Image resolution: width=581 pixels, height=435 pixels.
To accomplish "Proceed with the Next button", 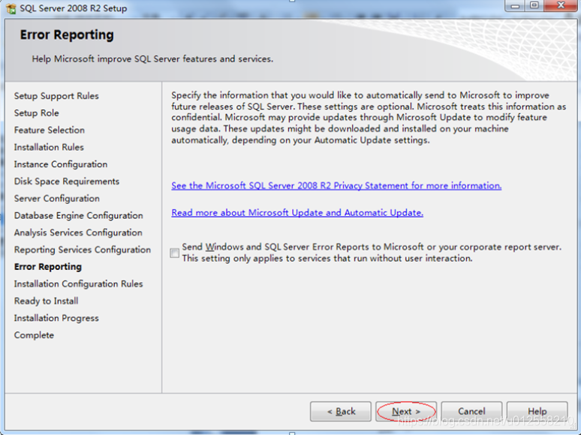I will pos(406,411).
